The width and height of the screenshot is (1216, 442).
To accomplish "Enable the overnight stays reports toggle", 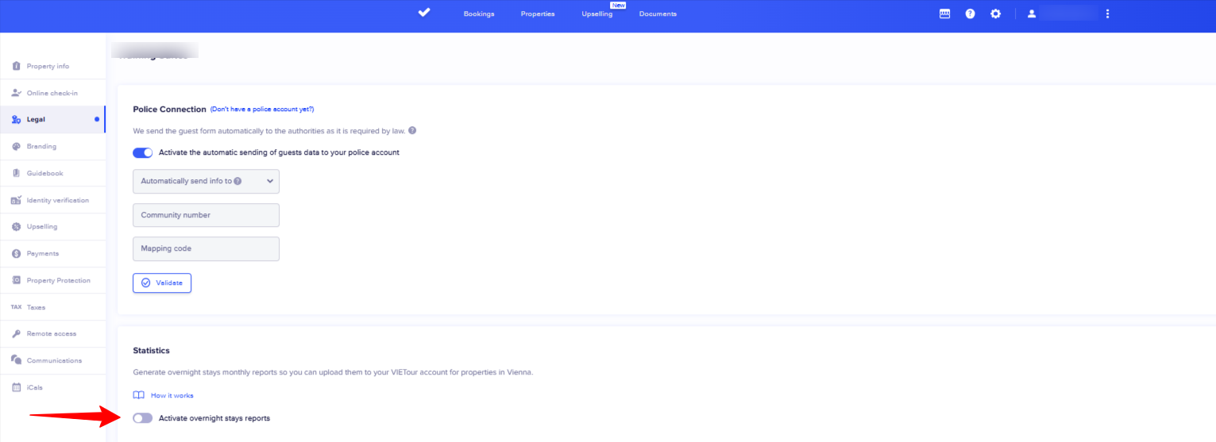I will pos(142,418).
